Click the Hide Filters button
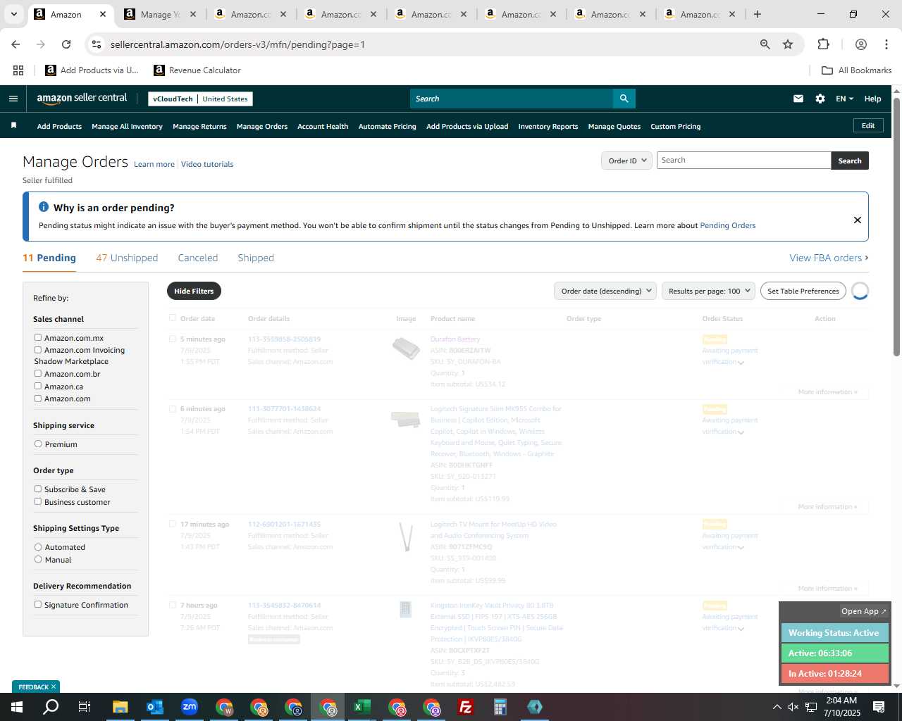The width and height of the screenshot is (902, 721). pos(194,291)
